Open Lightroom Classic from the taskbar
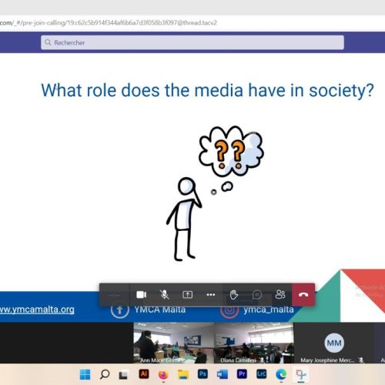 click(261, 374)
